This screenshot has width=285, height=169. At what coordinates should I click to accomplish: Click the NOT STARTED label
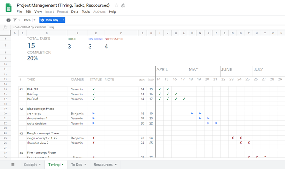click(x=114, y=39)
